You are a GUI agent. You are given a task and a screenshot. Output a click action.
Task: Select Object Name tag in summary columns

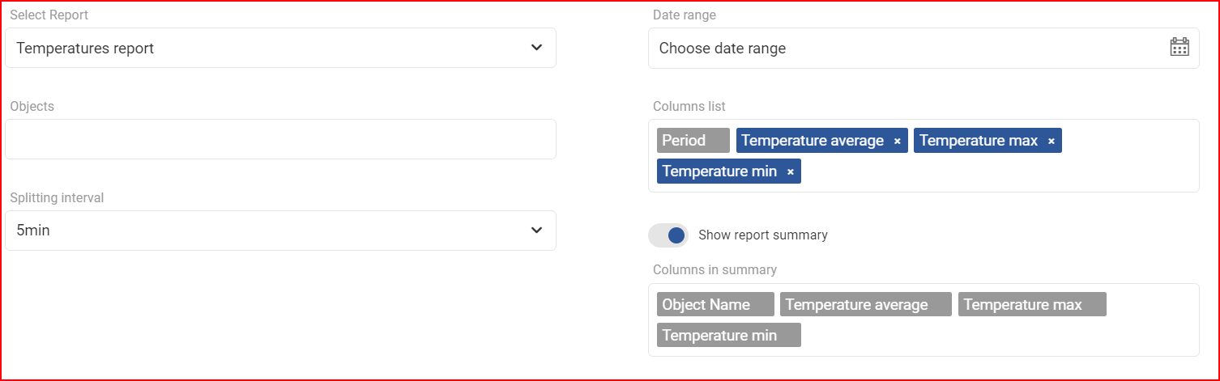pyautogui.click(x=715, y=304)
